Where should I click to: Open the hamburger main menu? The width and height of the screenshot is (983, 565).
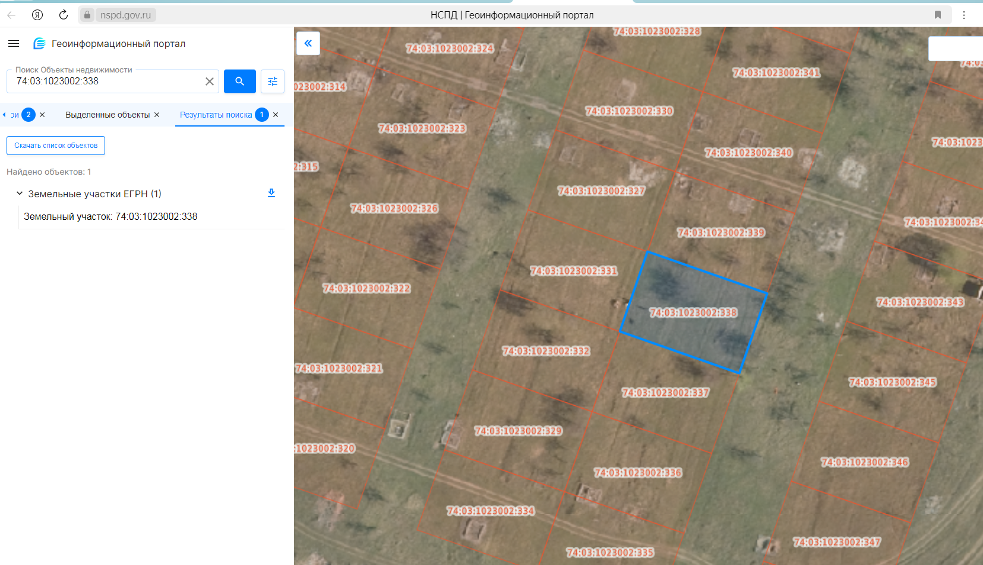click(x=14, y=43)
